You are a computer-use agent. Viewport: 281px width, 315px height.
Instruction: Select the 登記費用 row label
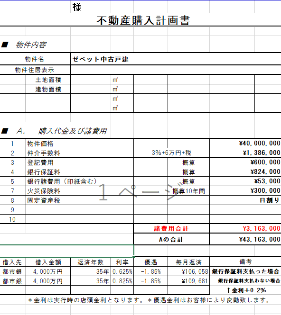click(80, 162)
